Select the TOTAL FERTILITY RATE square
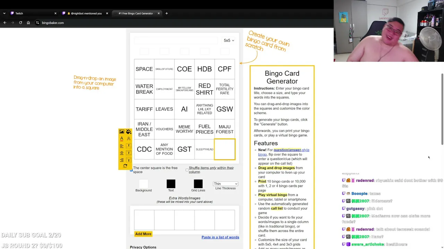 pos(225,89)
